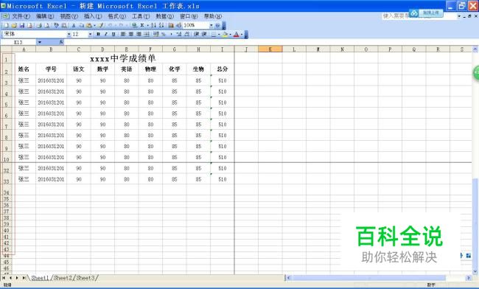Activate the Format Painter brush
The image size is (479, 289).
point(101,25)
